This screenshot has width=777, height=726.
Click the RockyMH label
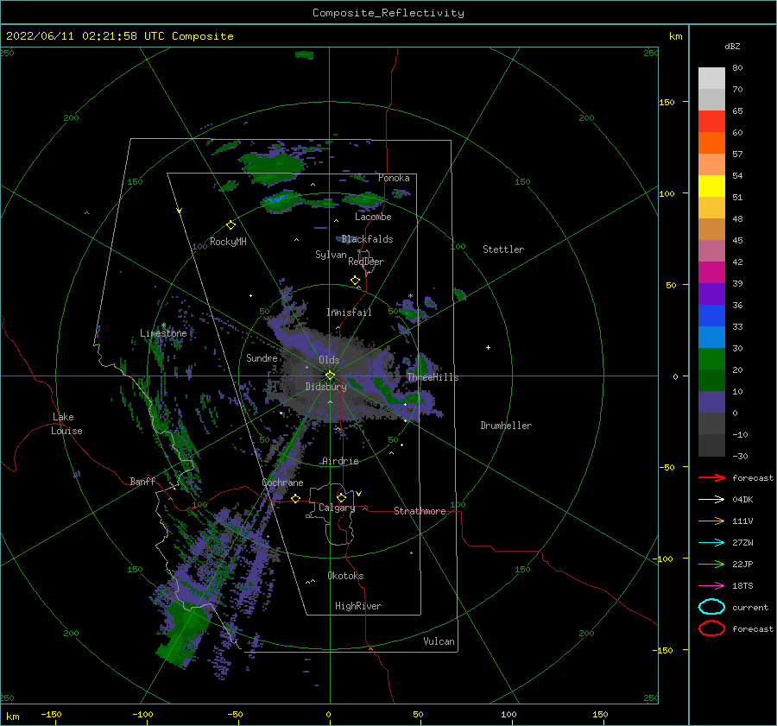click(228, 242)
